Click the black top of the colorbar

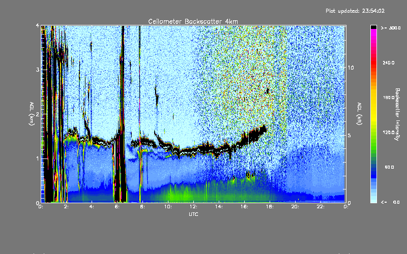[x=373, y=27]
